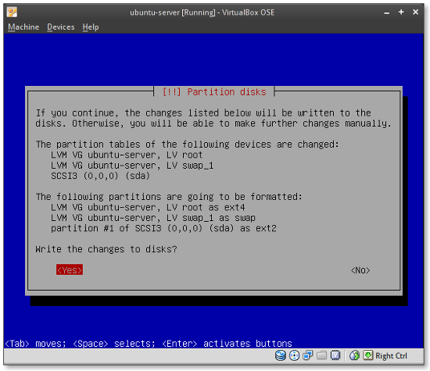The width and height of the screenshot is (430, 371).
Task: Open the Machine menu
Action: [x=23, y=27]
